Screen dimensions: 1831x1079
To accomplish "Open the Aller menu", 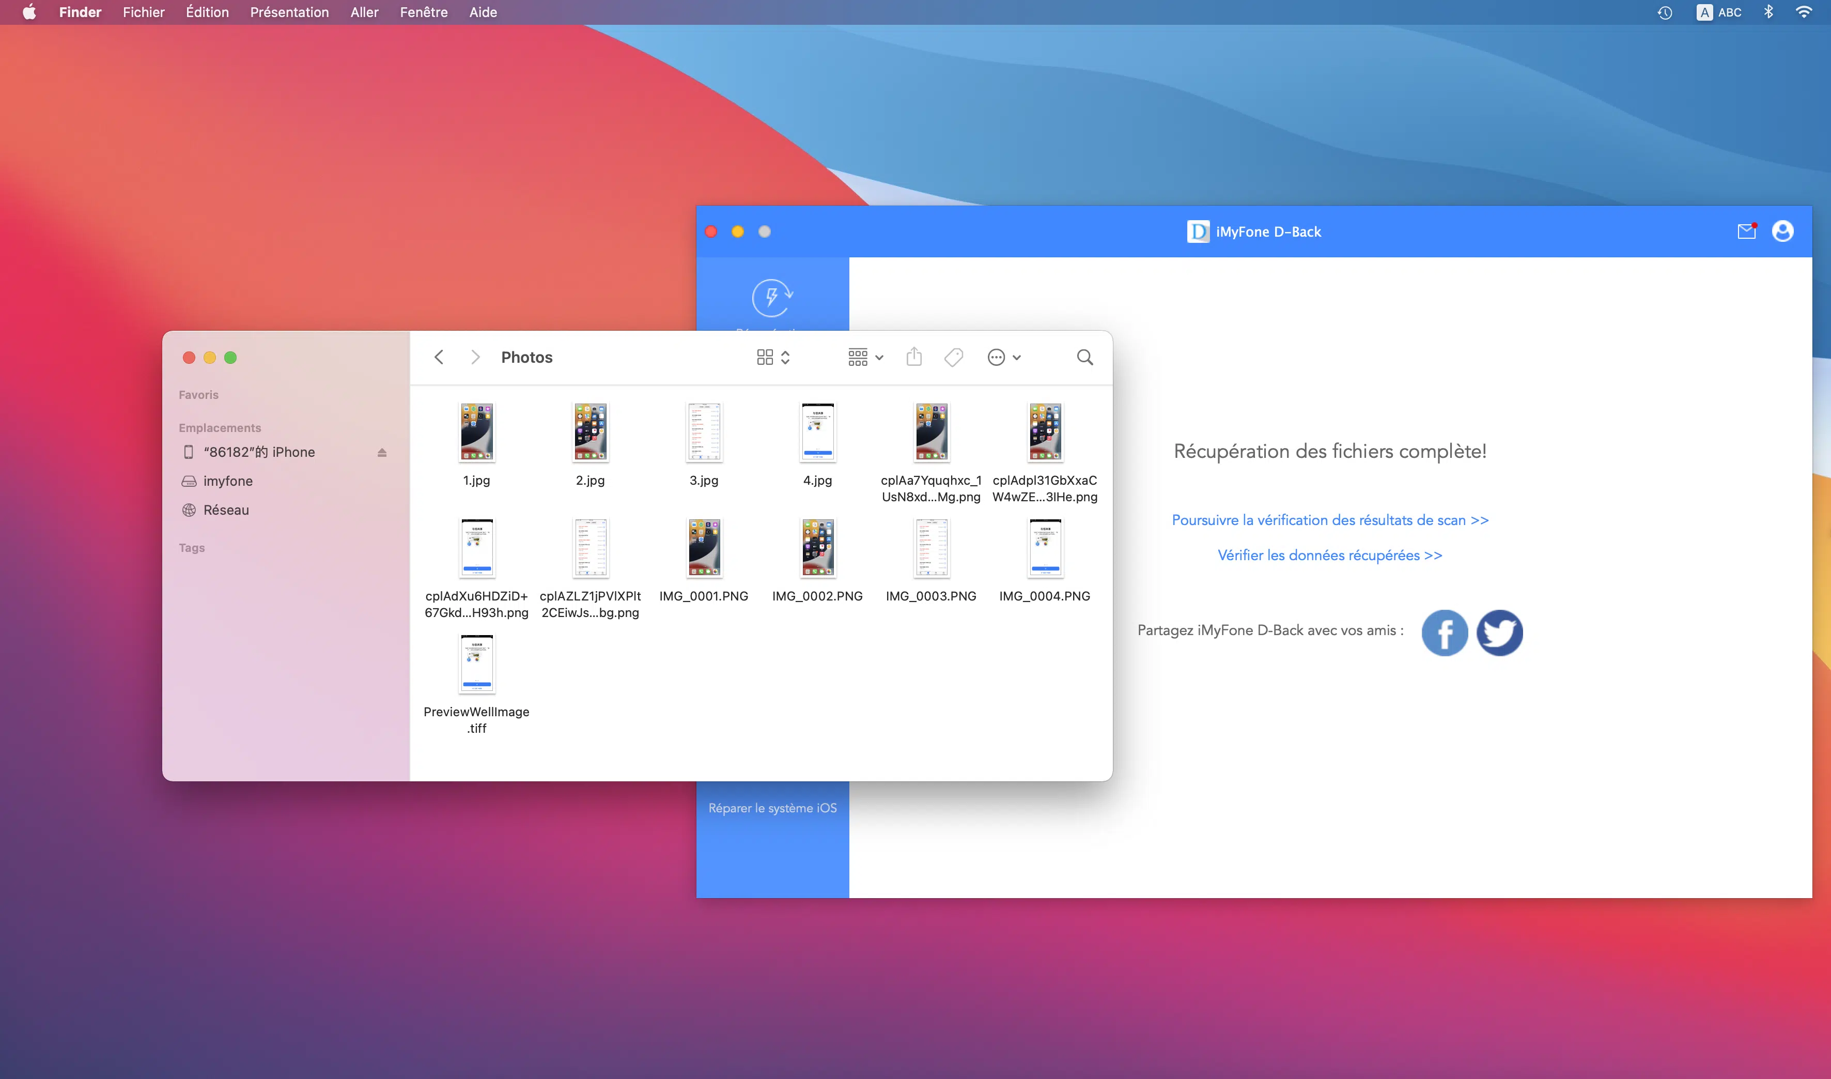I will tap(364, 12).
